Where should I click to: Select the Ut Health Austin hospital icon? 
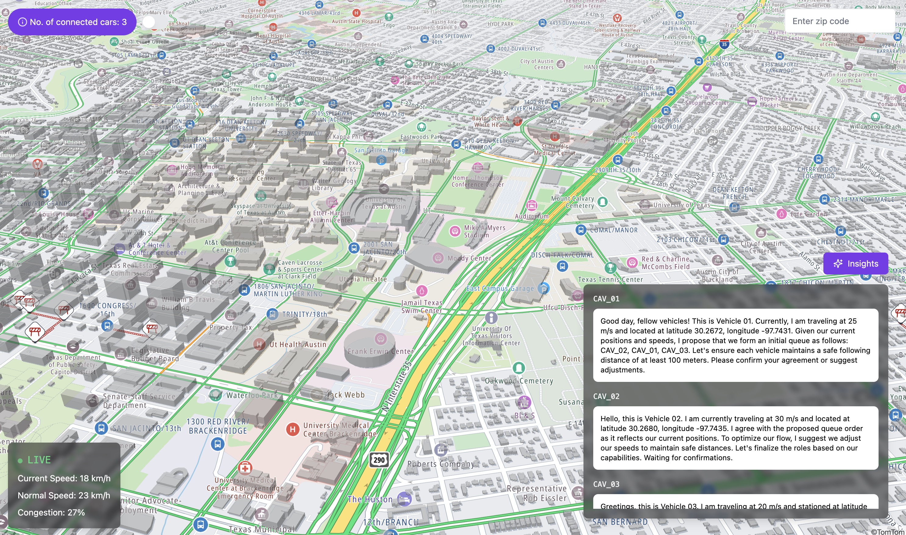259,344
